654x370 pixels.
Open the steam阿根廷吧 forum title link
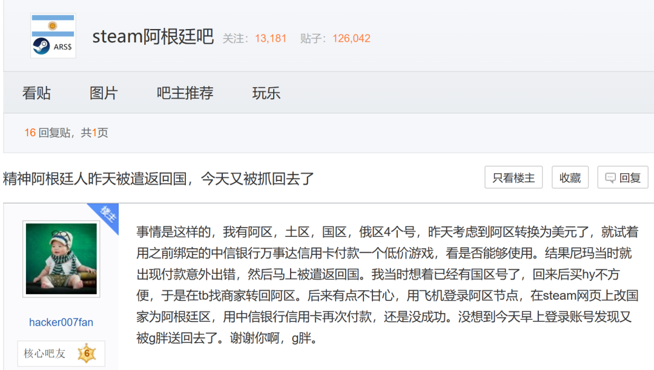coord(153,37)
